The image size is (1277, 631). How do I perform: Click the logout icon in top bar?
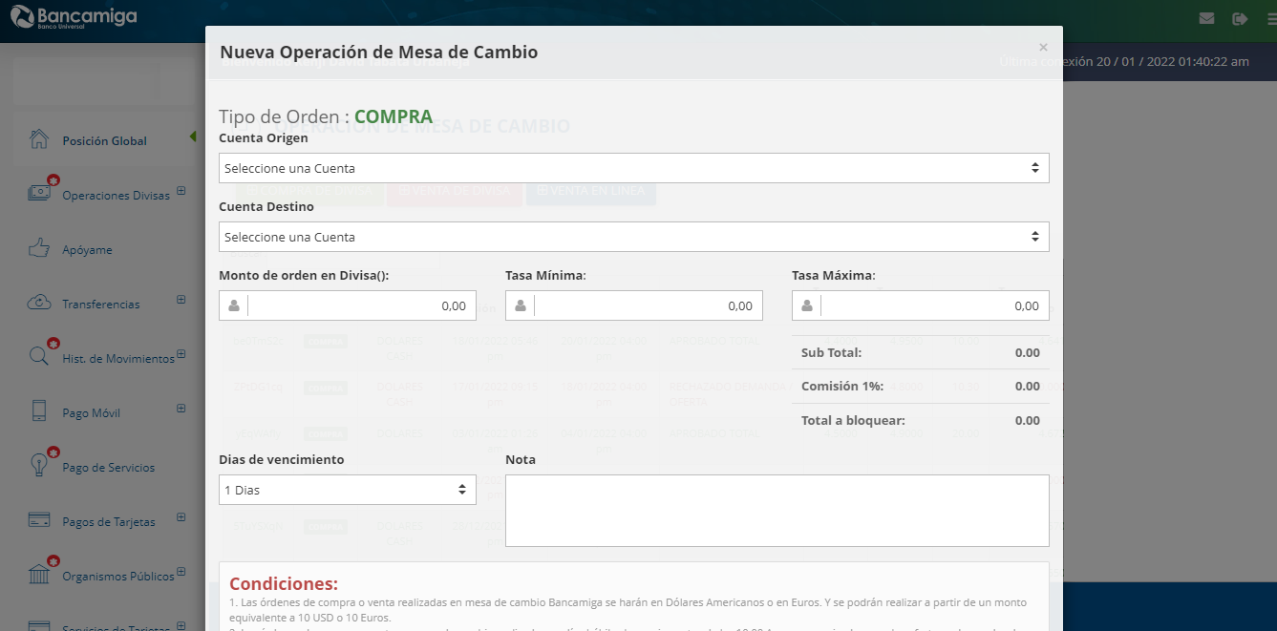1240,18
